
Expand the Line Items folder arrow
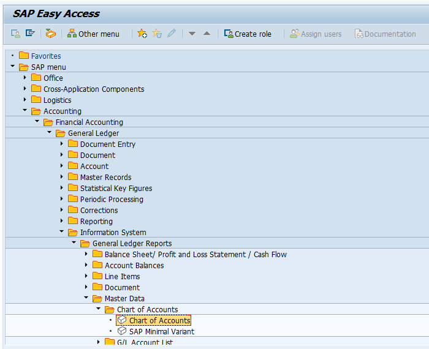point(86,276)
